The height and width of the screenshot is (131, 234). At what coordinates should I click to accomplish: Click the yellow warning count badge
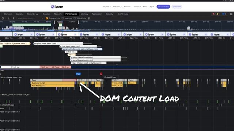point(218,14)
